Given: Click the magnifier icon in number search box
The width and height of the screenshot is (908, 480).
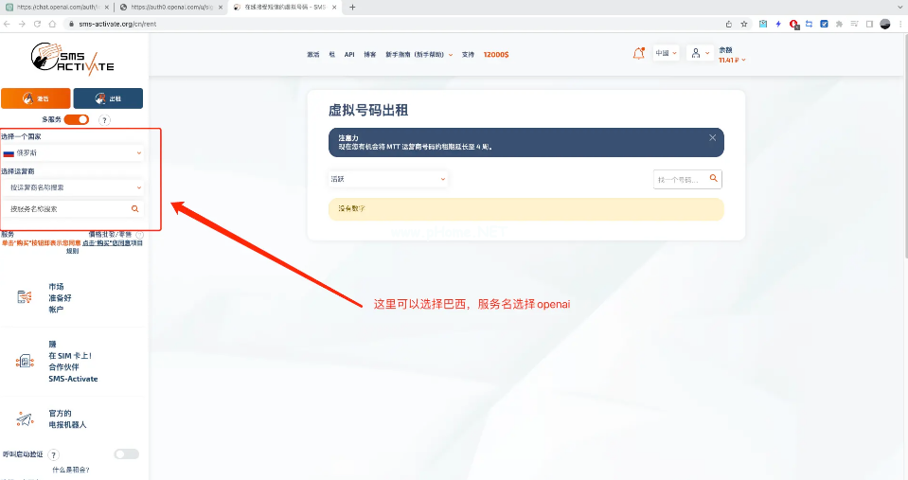Looking at the screenshot, I should coord(714,178).
